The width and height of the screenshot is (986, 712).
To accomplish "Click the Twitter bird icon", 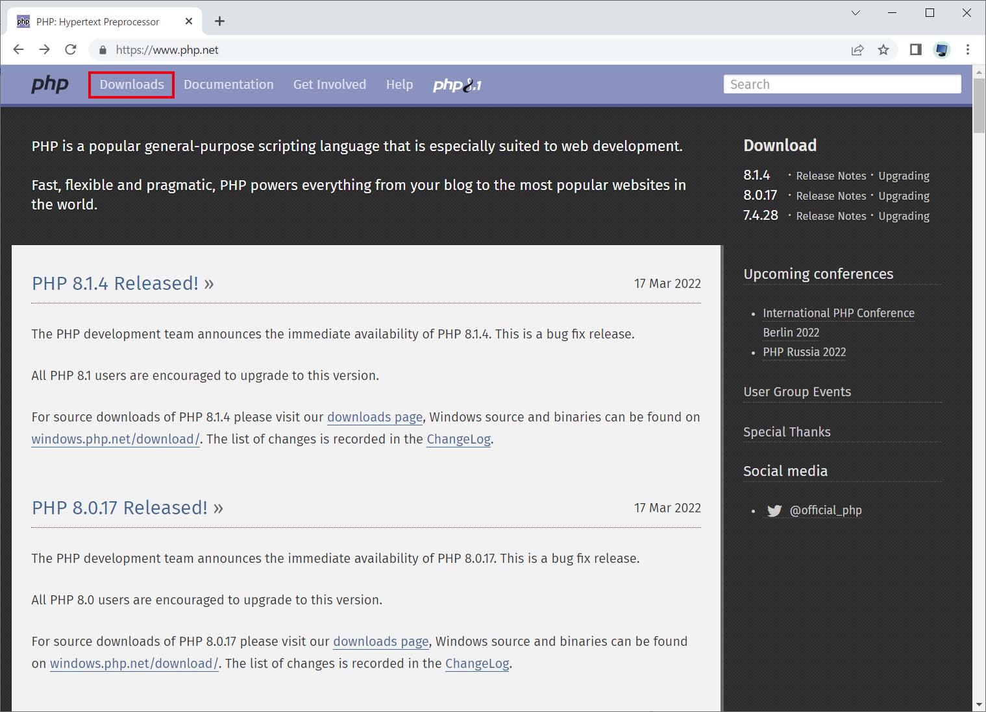I will point(774,511).
